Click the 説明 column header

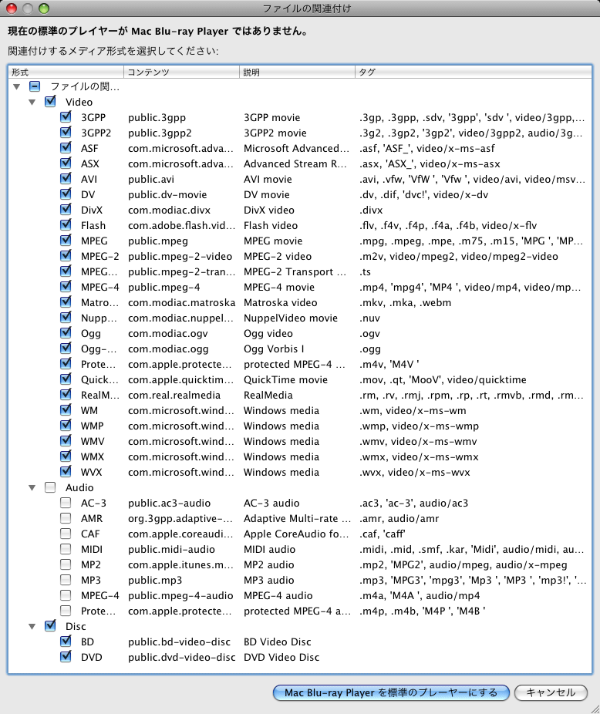pyautogui.click(x=297, y=72)
